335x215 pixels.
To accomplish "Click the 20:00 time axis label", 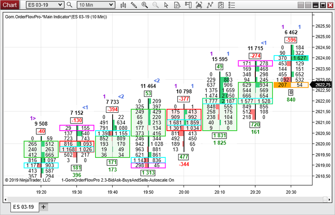I will pos(184,192).
